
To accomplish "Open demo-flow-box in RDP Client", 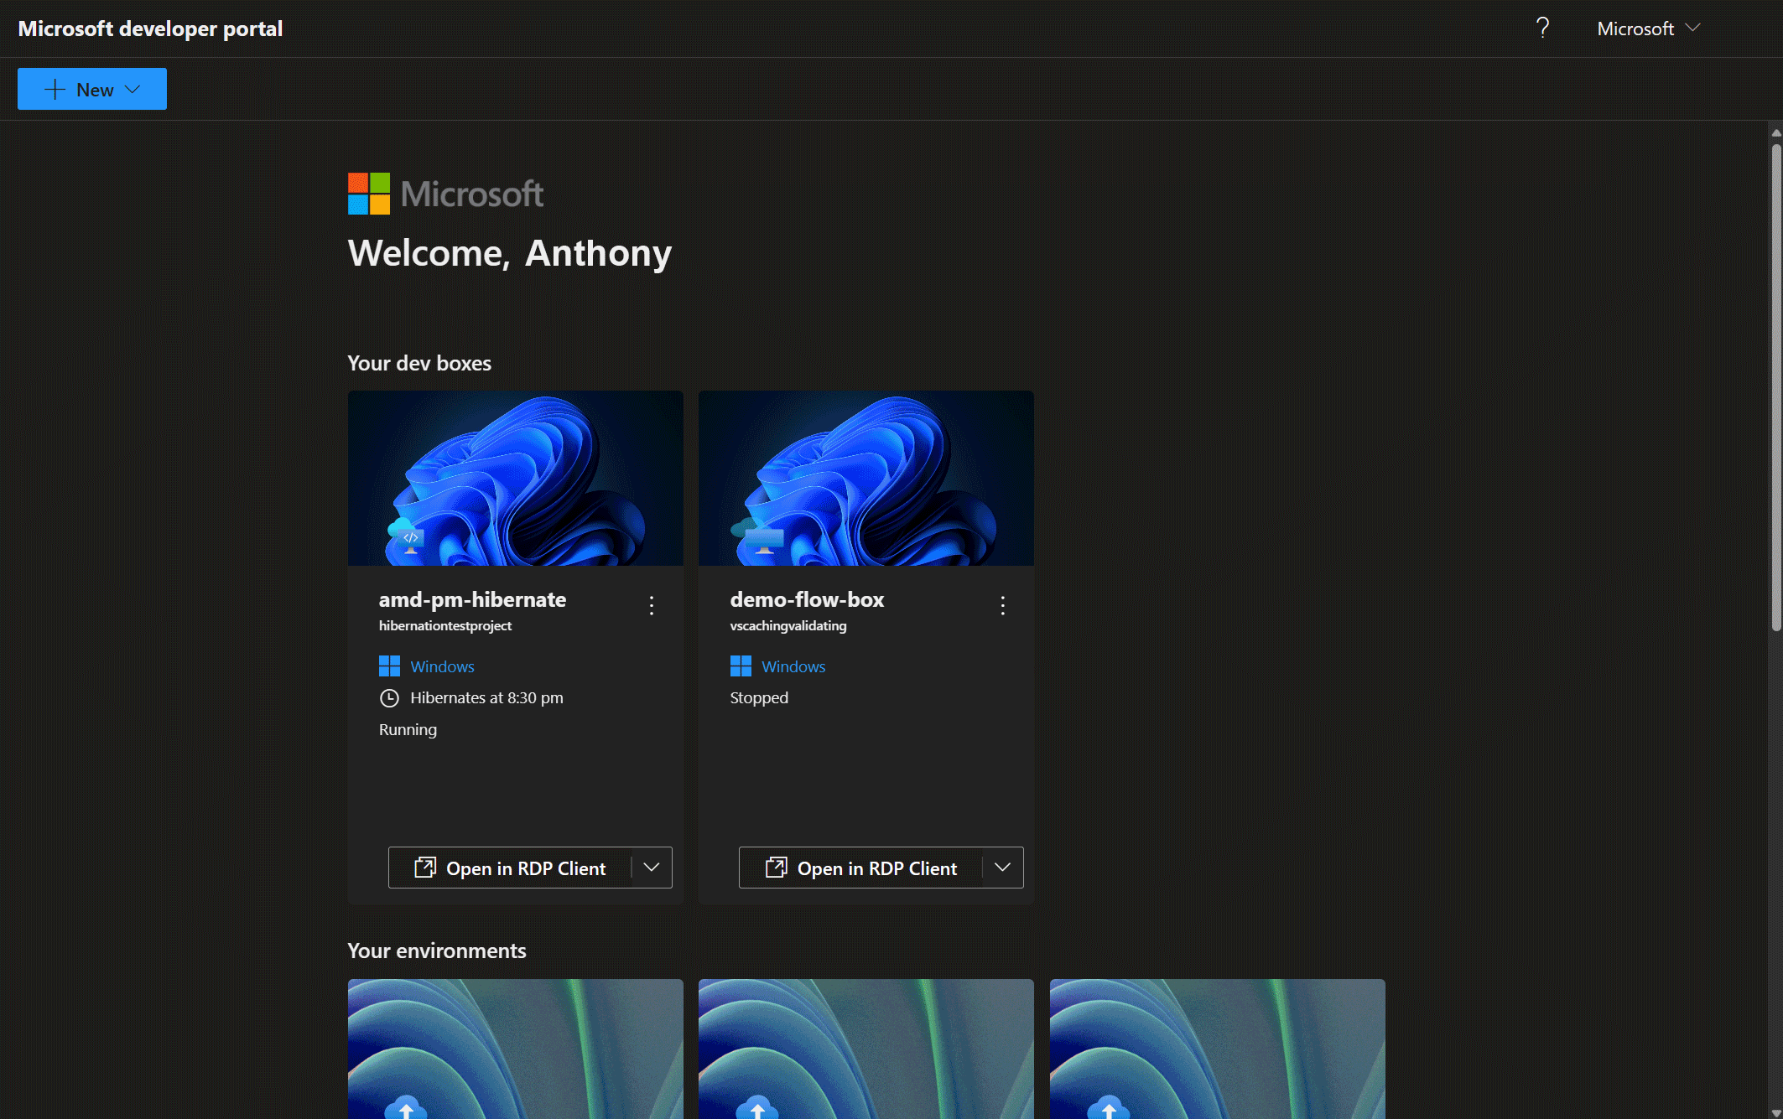I will pyautogui.click(x=861, y=868).
